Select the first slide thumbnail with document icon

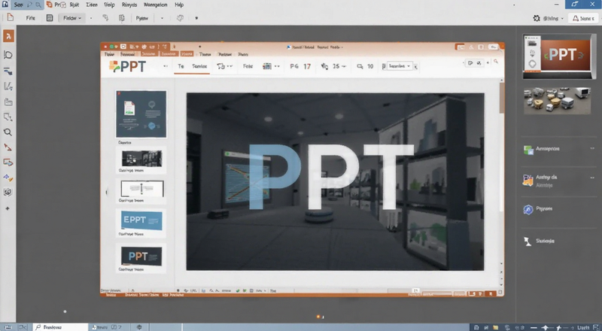[141, 114]
